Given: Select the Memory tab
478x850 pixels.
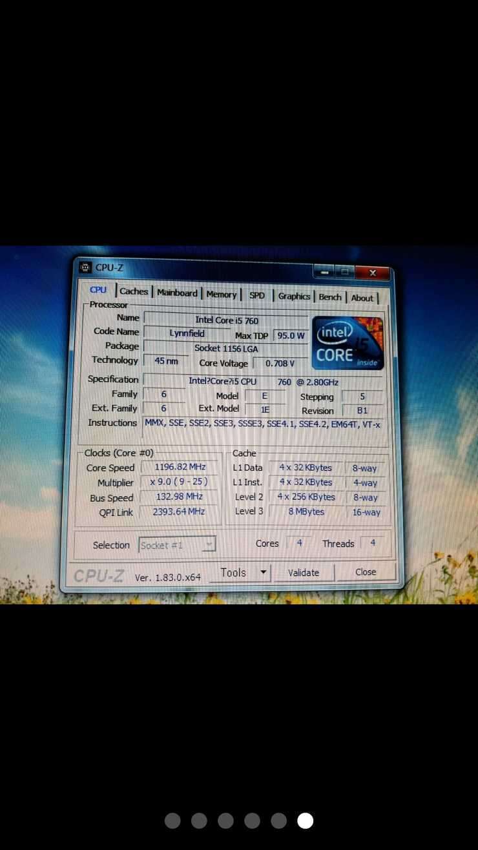Looking at the screenshot, I should click(221, 295).
